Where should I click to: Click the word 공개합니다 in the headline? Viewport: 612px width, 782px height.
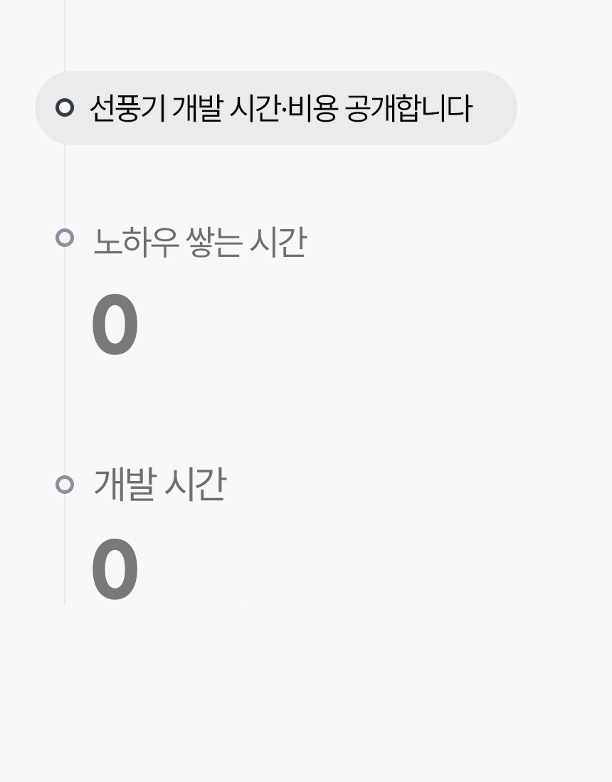[408, 109]
